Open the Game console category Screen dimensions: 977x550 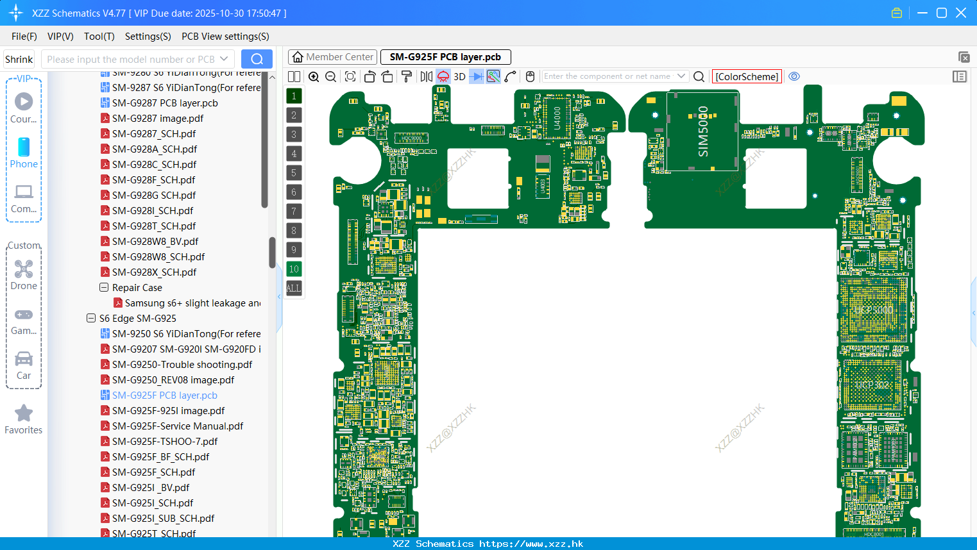pos(24,321)
